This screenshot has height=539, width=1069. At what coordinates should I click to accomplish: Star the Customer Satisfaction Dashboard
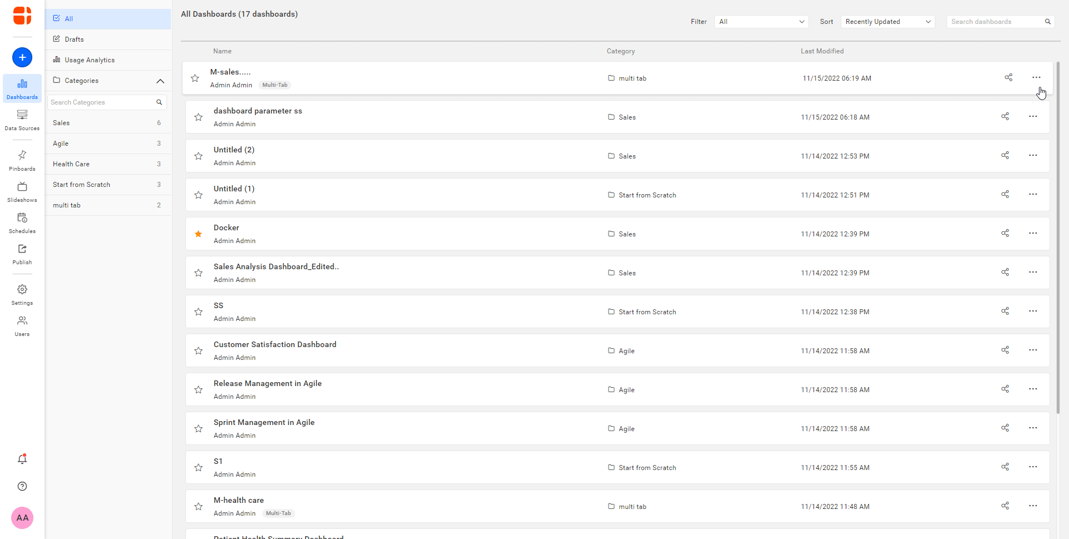click(198, 351)
